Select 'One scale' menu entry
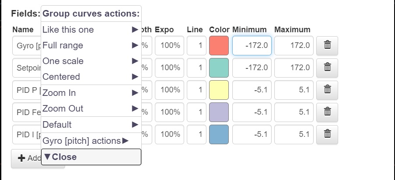This screenshot has height=180, width=395. [91, 61]
